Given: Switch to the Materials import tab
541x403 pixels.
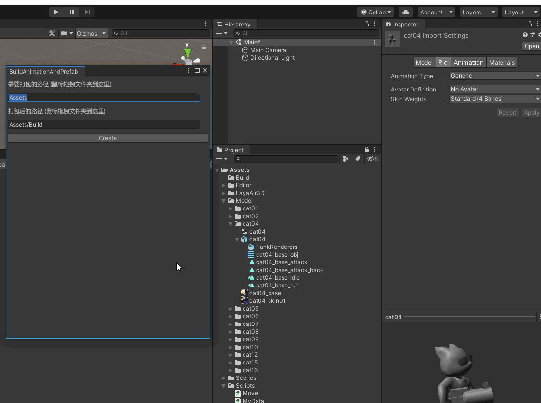Looking at the screenshot, I should (x=502, y=63).
